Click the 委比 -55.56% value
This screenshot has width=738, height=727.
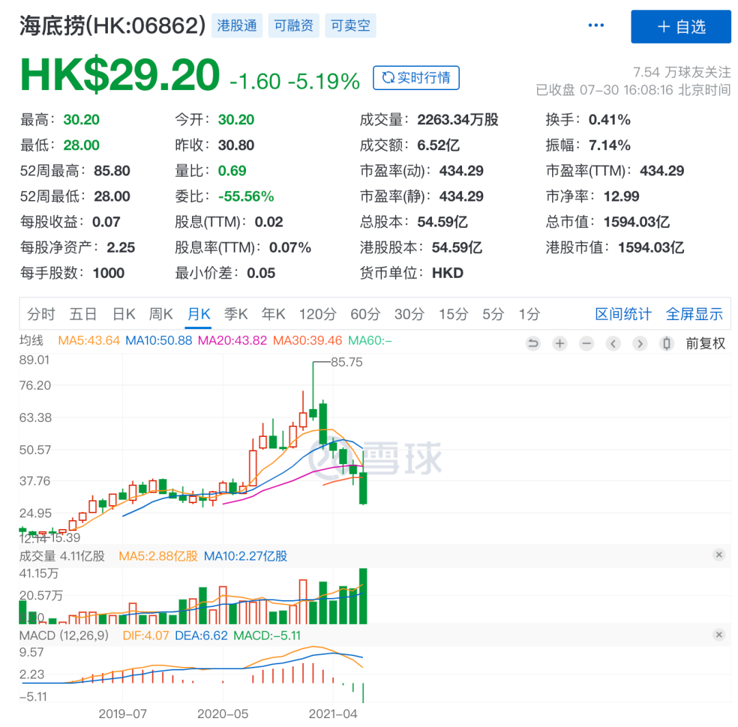pyautogui.click(x=246, y=196)
